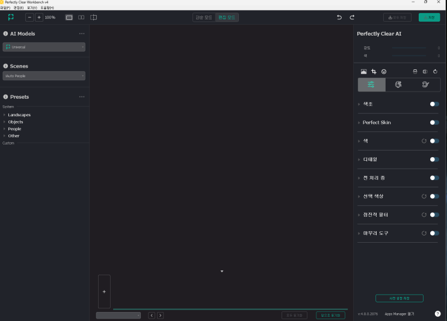This screenshot has height=321, width=447.
Task: Select the split compare view icon
Action: pos(93,17)
